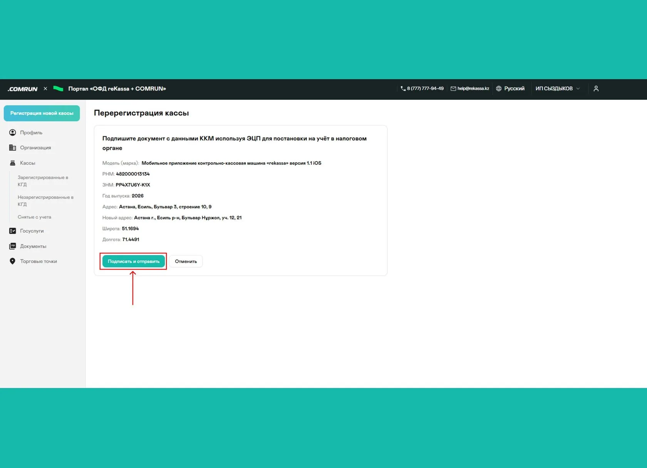
Task: Click the Модель (марка) rekassa iOS value
Action: coord(231,163)
